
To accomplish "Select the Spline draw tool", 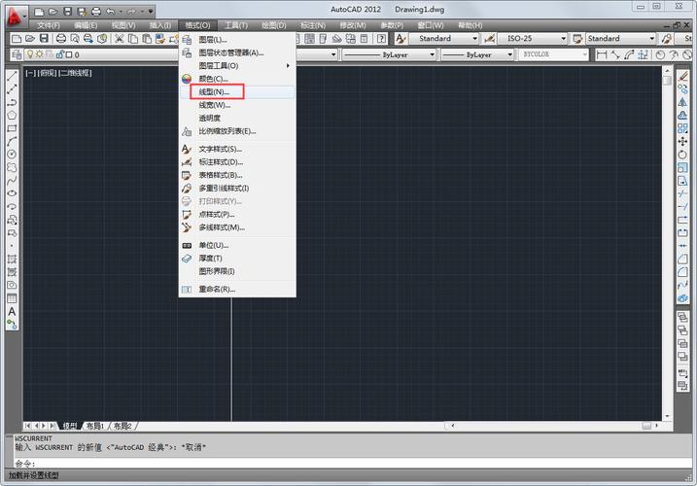I will pos(12,180).
